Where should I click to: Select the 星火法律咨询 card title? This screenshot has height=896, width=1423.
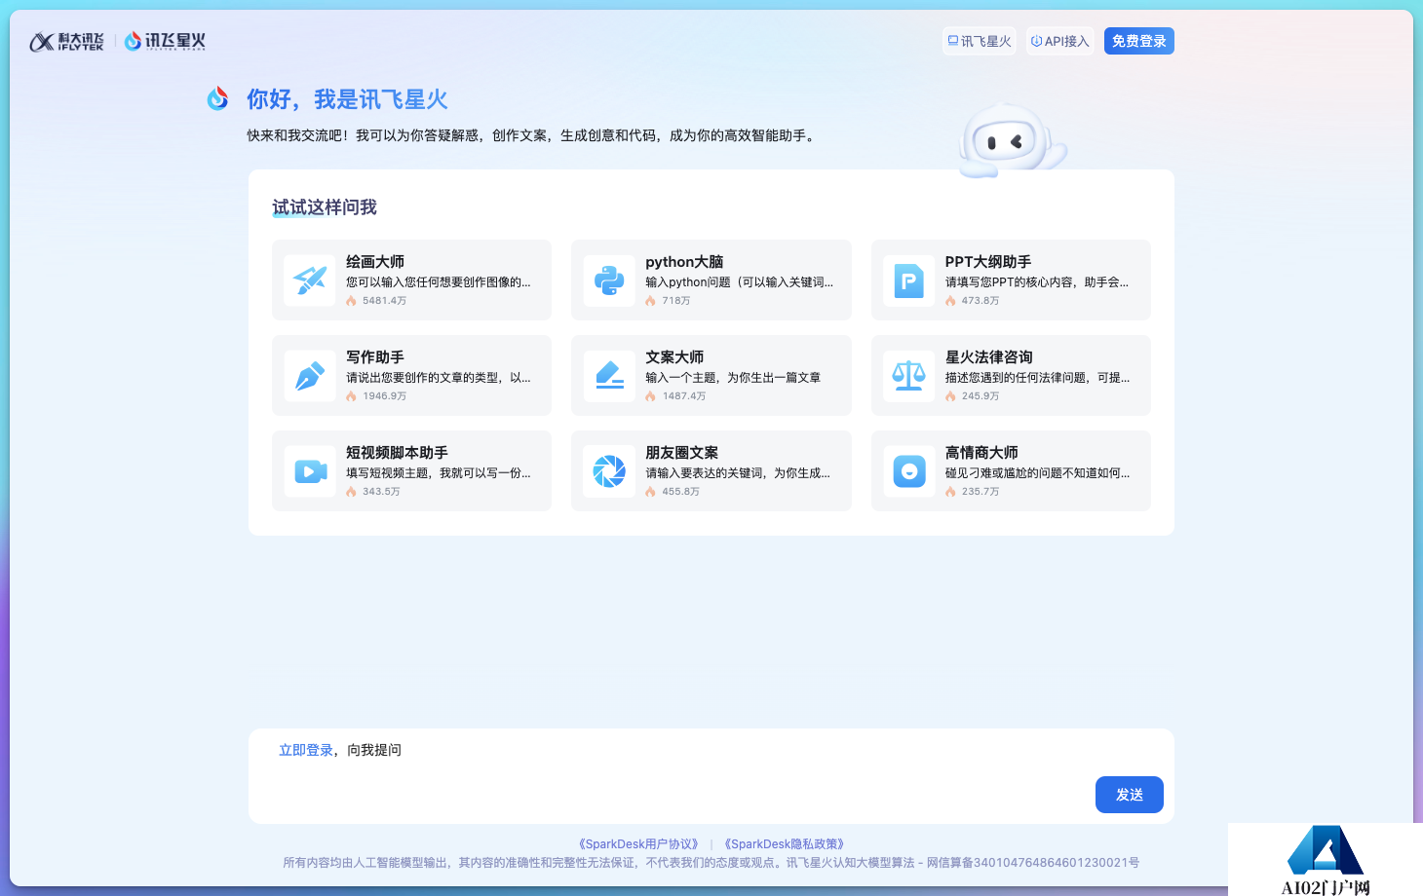pyautogui.click(x=989, y=357)
